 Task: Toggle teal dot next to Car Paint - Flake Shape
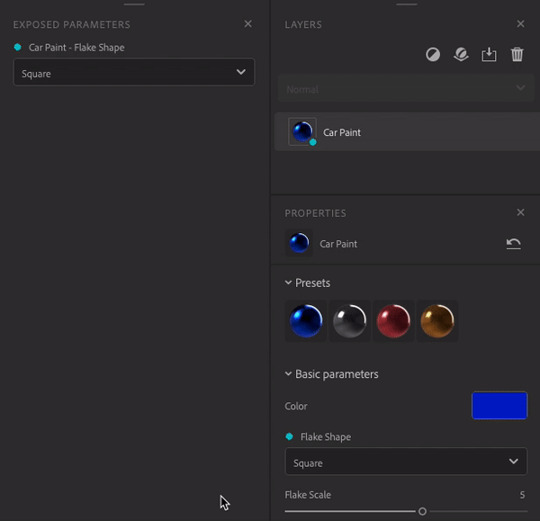[18, 47]
